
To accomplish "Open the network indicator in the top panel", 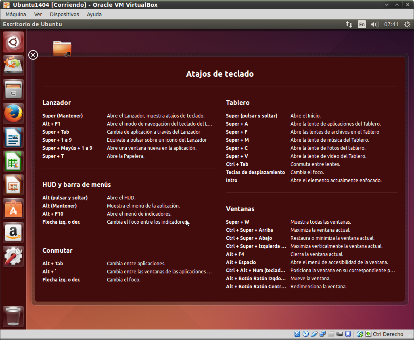I will click(x=349, y=24).
